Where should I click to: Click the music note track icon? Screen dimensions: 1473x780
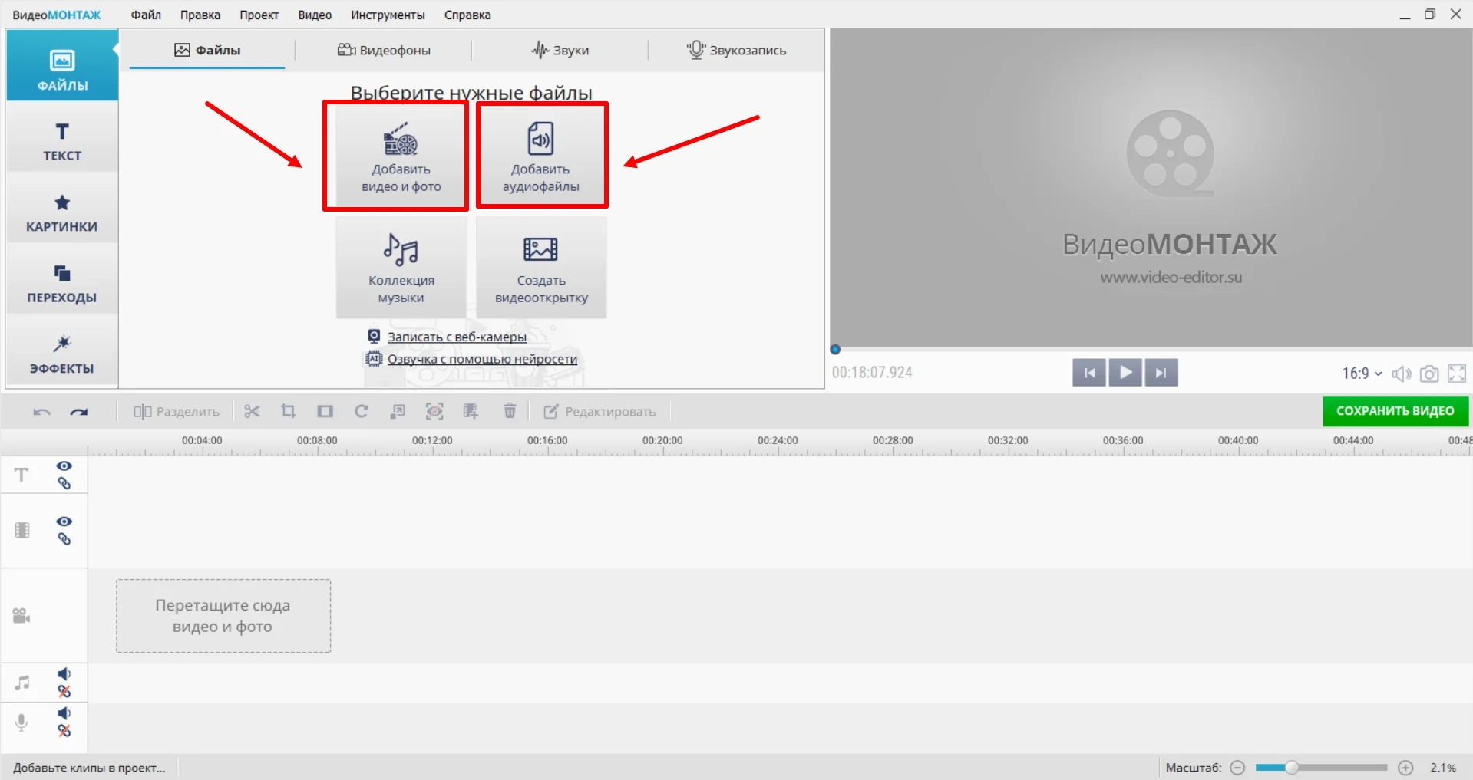(22, 683)
